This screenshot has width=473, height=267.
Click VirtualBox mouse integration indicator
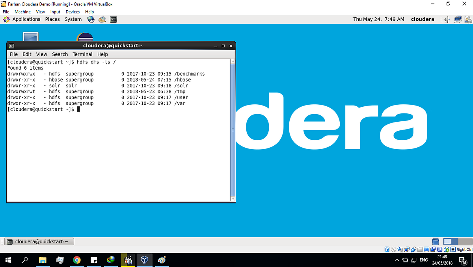click(x=446, y=250)
